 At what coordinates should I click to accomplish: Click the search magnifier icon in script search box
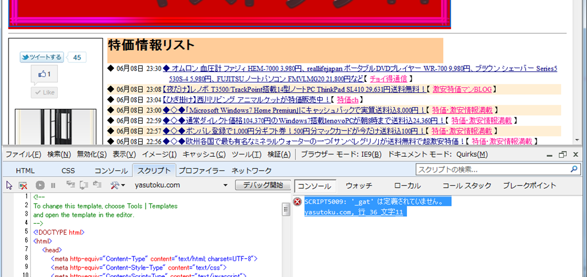click(x=574, y=169)
